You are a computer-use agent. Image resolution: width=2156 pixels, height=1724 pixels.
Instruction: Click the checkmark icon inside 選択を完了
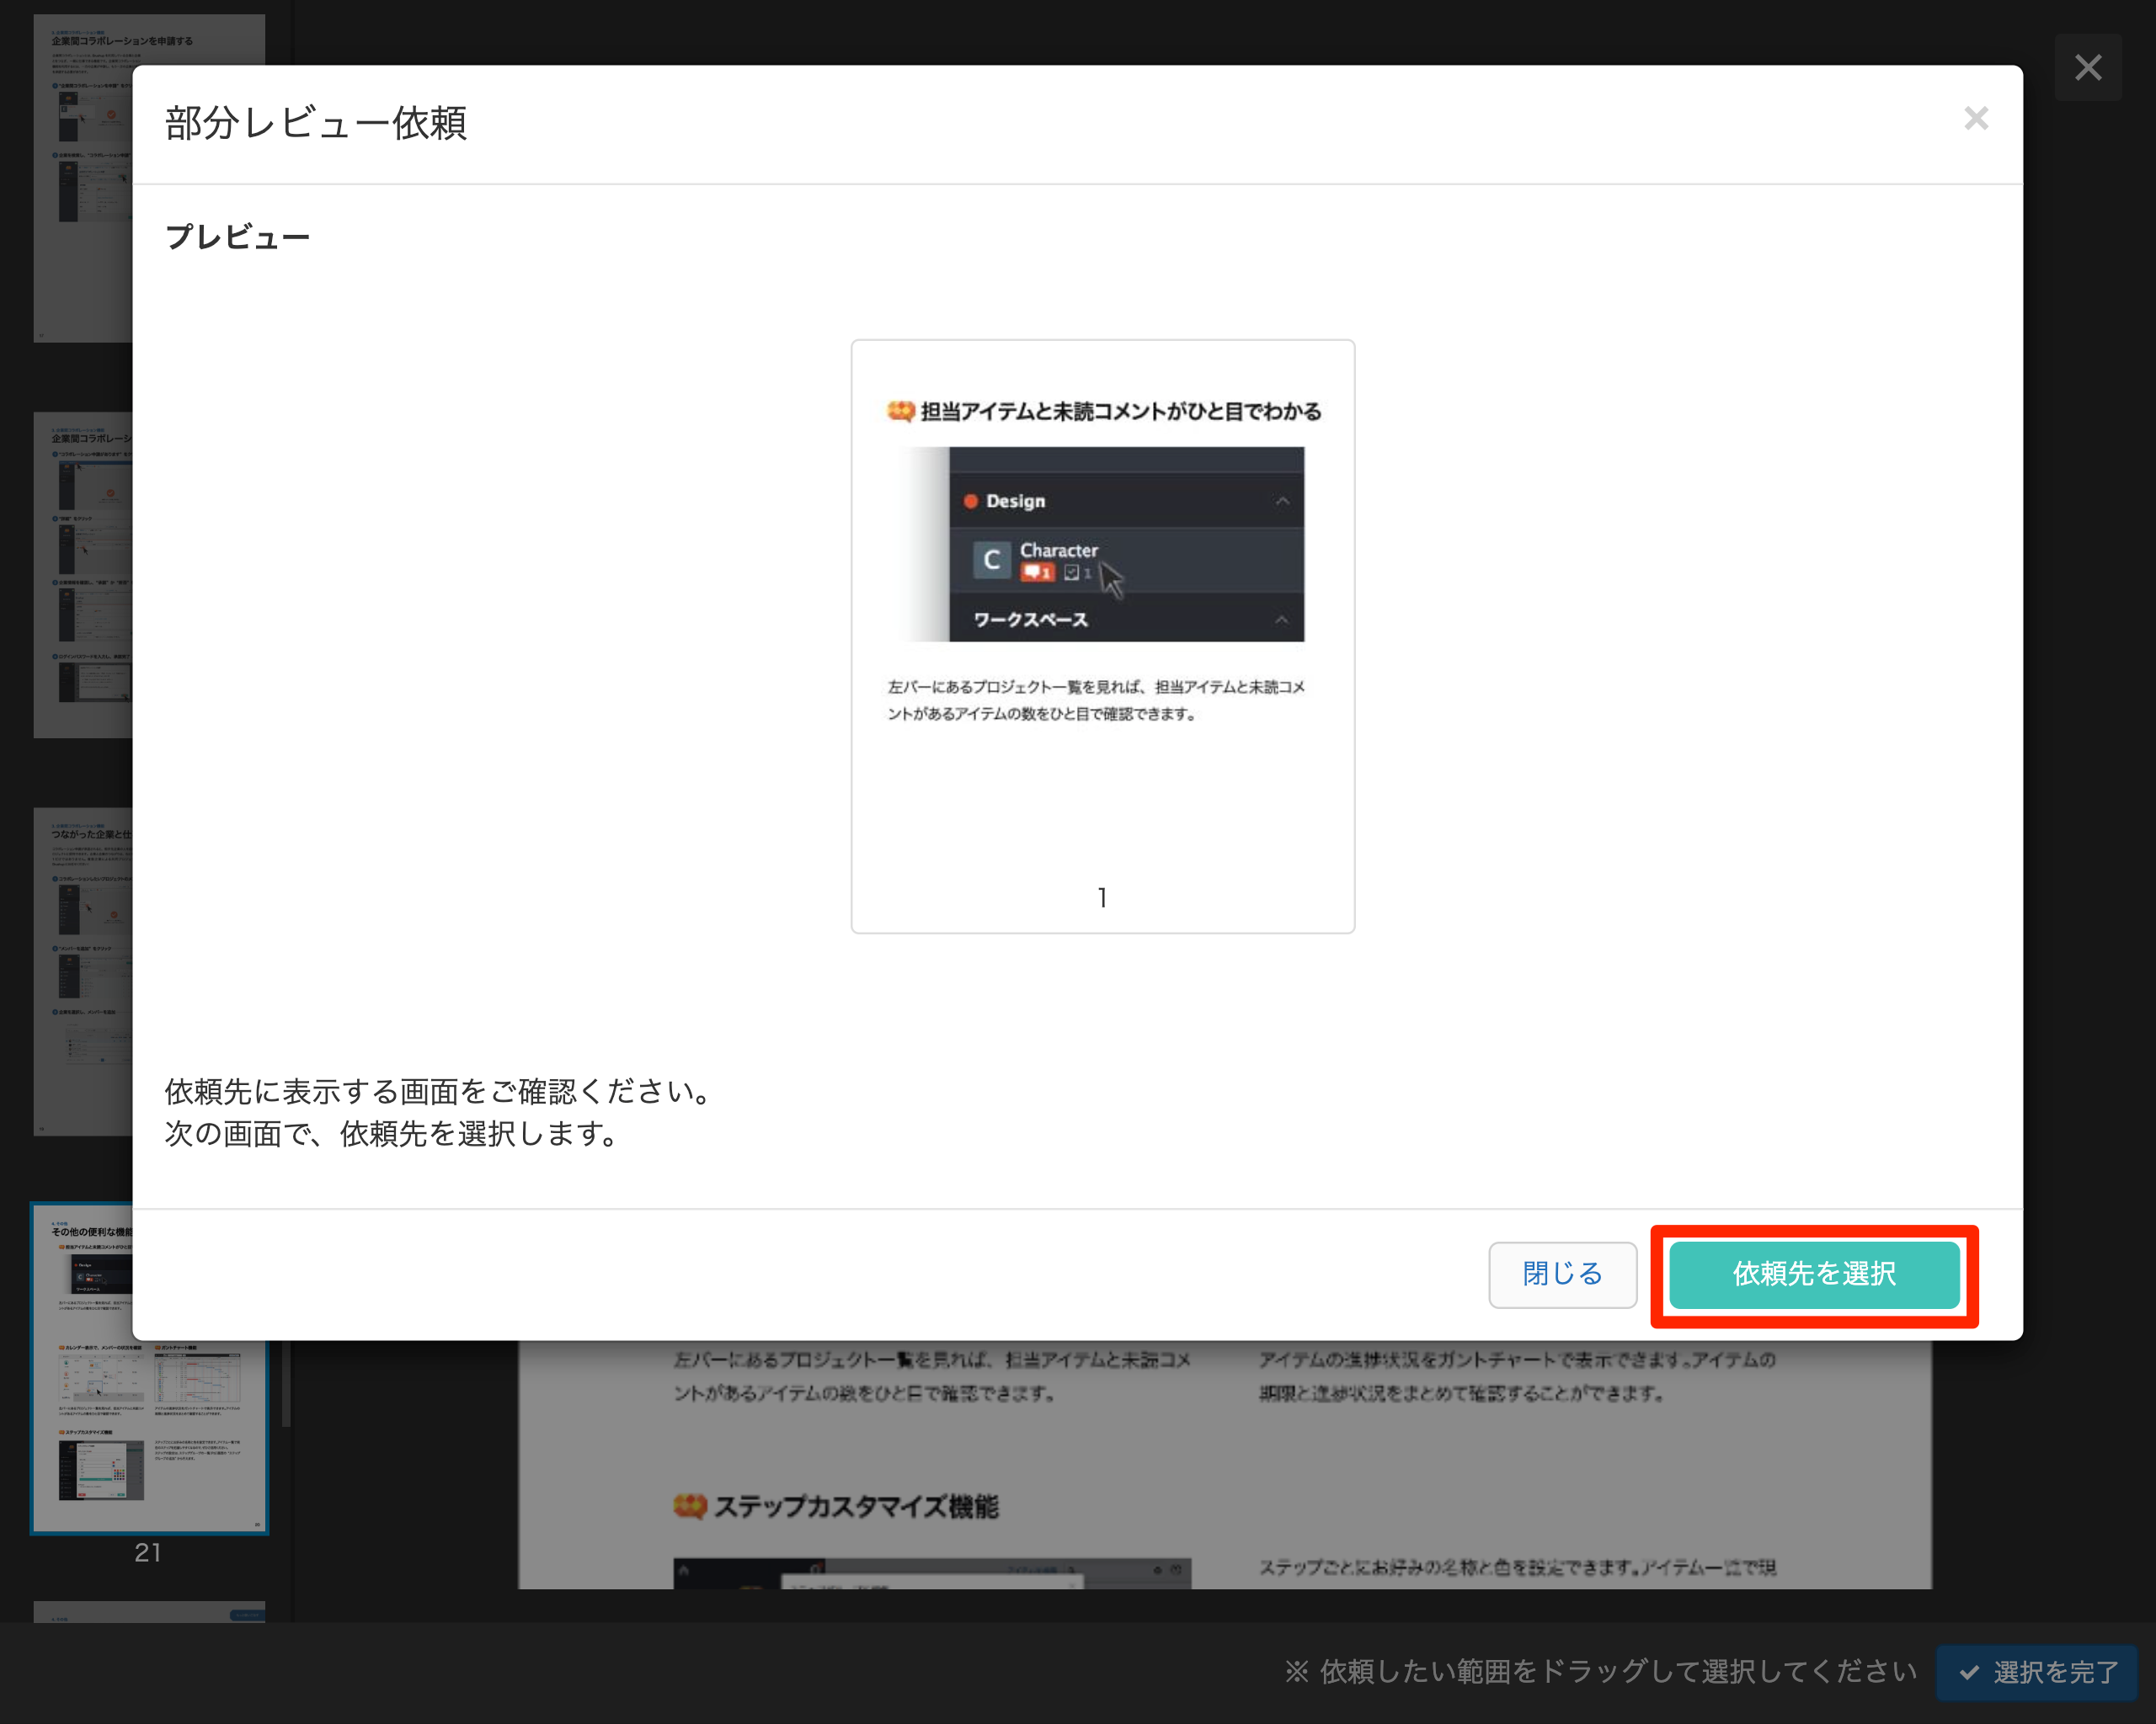1967,1671
